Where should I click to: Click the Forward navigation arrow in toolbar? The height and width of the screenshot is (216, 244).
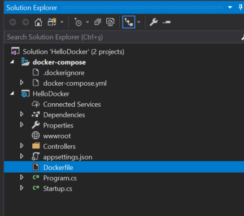coord(25,22)
